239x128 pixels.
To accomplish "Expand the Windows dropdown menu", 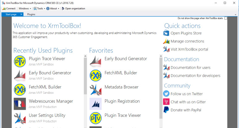I will tap(25, 8).
